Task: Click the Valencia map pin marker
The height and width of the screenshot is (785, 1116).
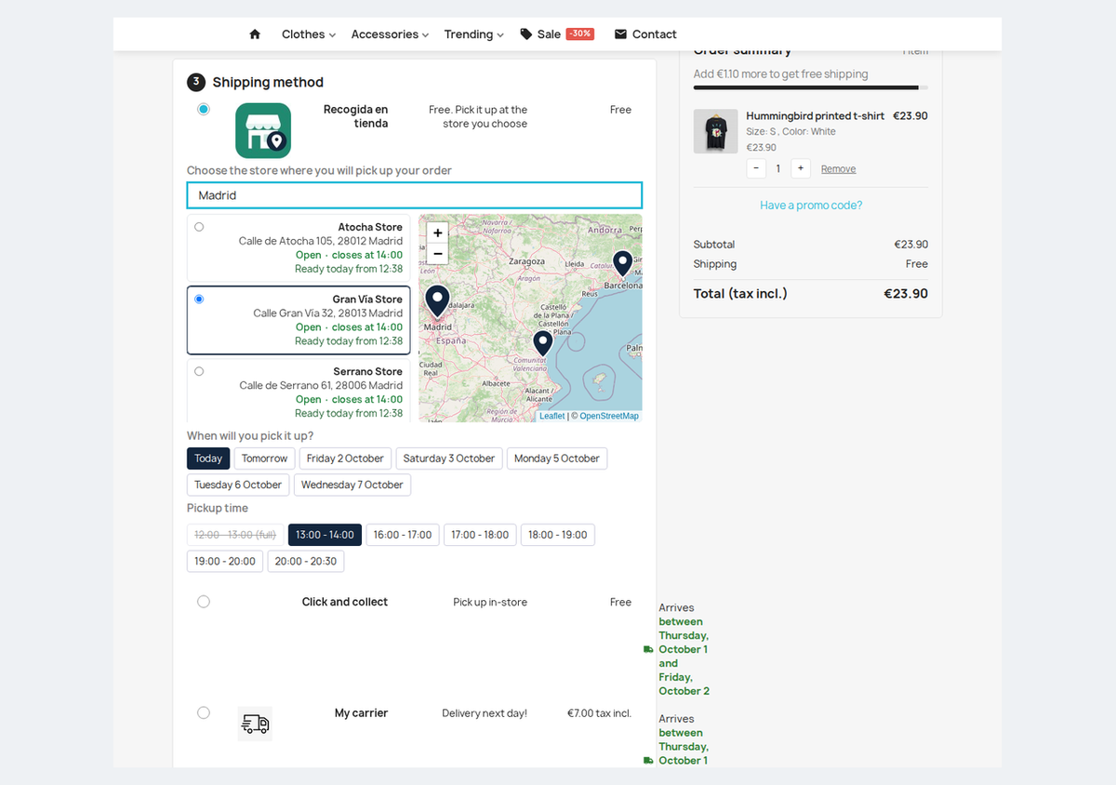Action: coord(542,343)
